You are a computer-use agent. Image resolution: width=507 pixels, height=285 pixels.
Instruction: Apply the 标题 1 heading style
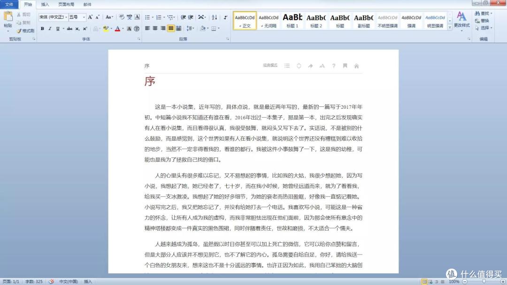coord(292,20)
